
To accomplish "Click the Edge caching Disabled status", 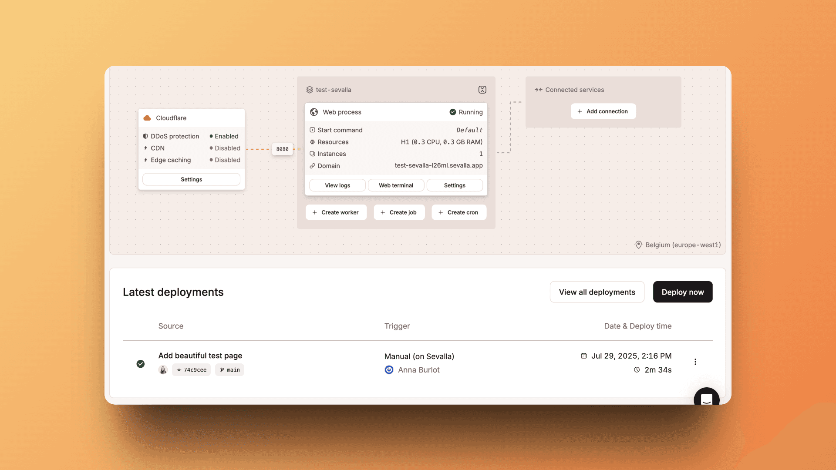I will coord(225,160).
